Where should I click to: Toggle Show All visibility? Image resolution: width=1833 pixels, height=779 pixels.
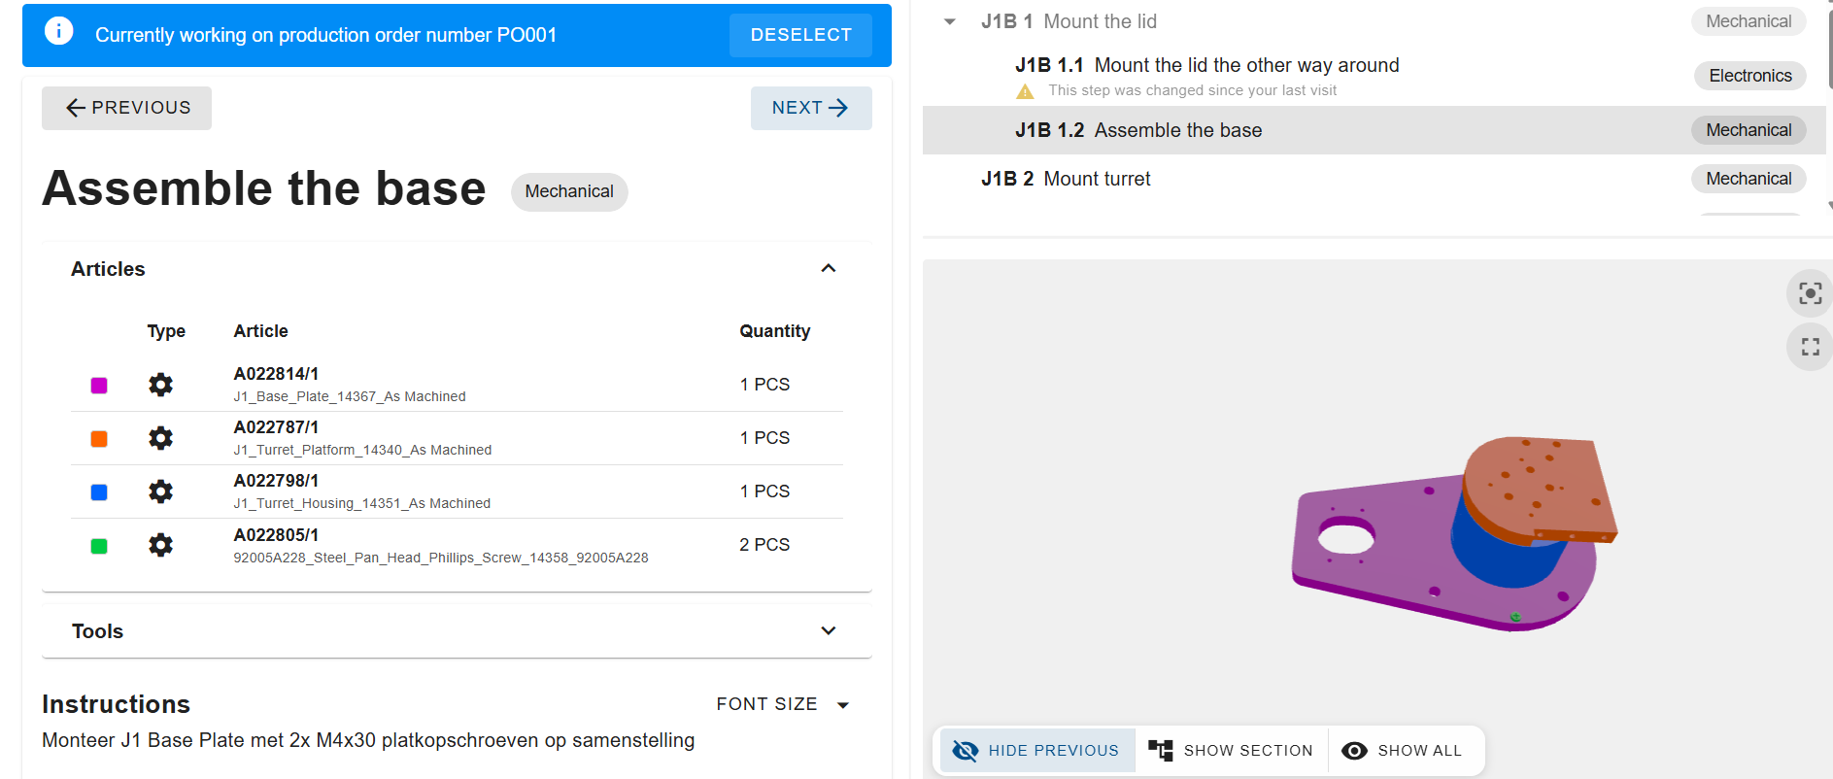1402,750
